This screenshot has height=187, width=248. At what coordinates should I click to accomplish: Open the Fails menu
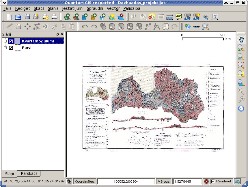(x=8, y=8)
